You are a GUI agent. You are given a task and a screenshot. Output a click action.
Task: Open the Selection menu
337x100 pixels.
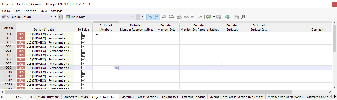30,11
